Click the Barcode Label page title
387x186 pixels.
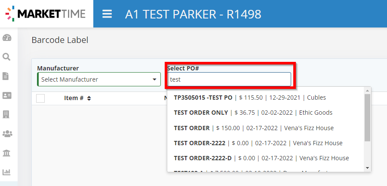(60, 40)
